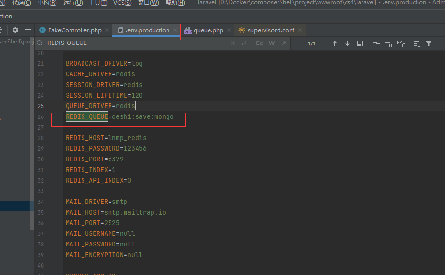Close the queue.php tab
The height and width of the screenshot is (275, 445).
click(x=229, y=30)
